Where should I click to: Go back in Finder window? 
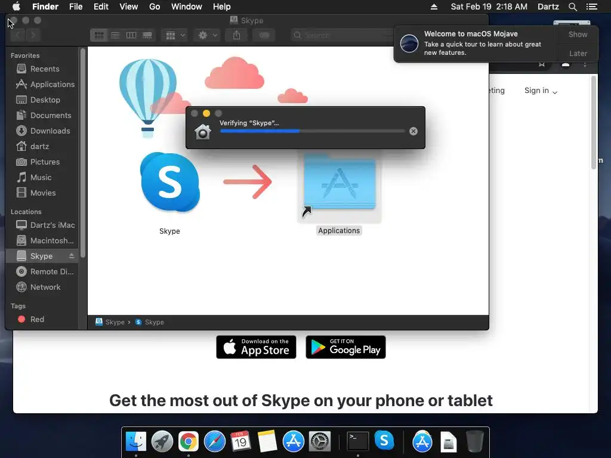coord(17,35)
